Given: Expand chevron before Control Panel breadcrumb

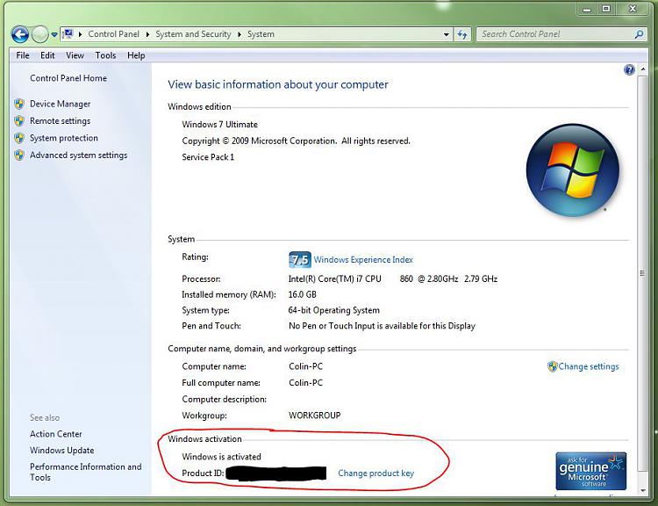Looking at the screenshot, I should pyautogui.click(x=80, y=34).
